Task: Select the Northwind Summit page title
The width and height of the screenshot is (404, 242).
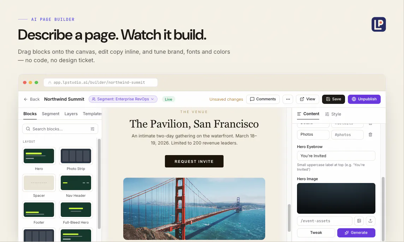Action: coord(64,99)
